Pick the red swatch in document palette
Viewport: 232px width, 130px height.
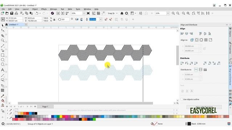tap(28, 113)
